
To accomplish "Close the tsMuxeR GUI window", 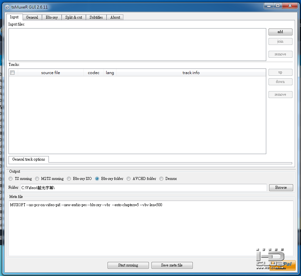I will point(290,6).
